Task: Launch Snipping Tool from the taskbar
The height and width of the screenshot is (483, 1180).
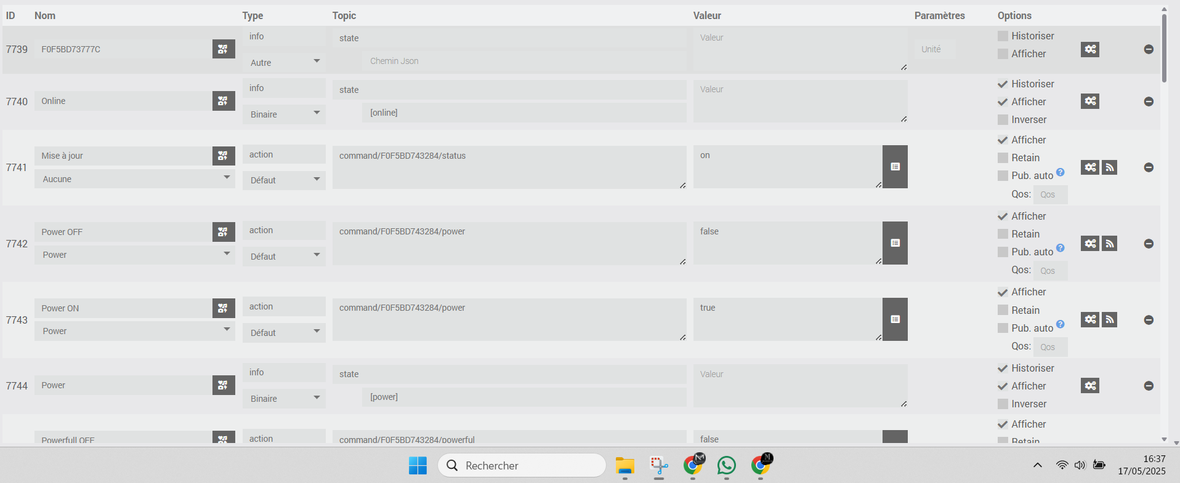Action: (659, 466)
